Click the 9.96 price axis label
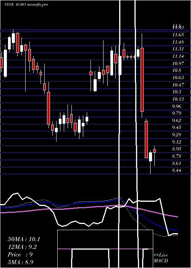The image size is (191, 268). click(176, 106)
